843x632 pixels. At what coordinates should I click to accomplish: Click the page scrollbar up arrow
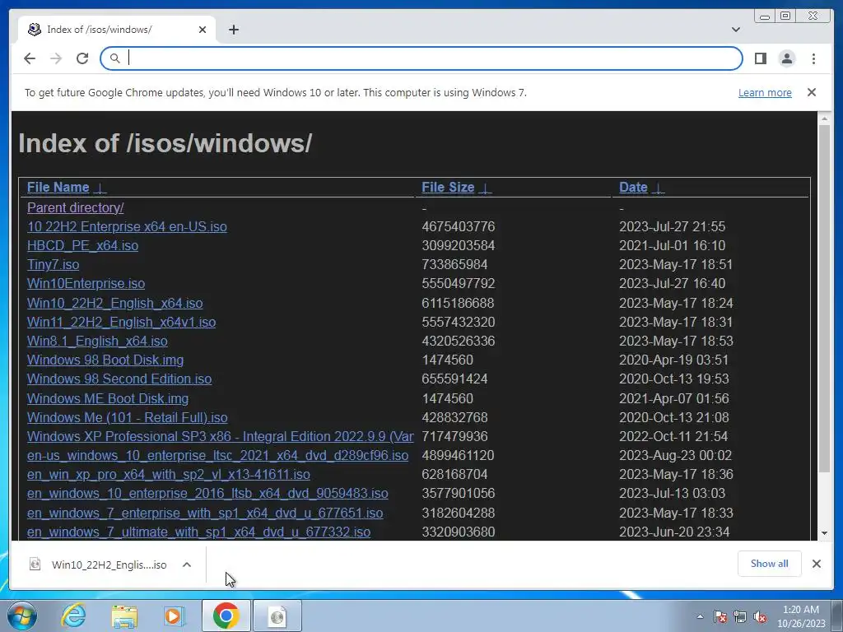pyautogui.click(x=824, y=118)
